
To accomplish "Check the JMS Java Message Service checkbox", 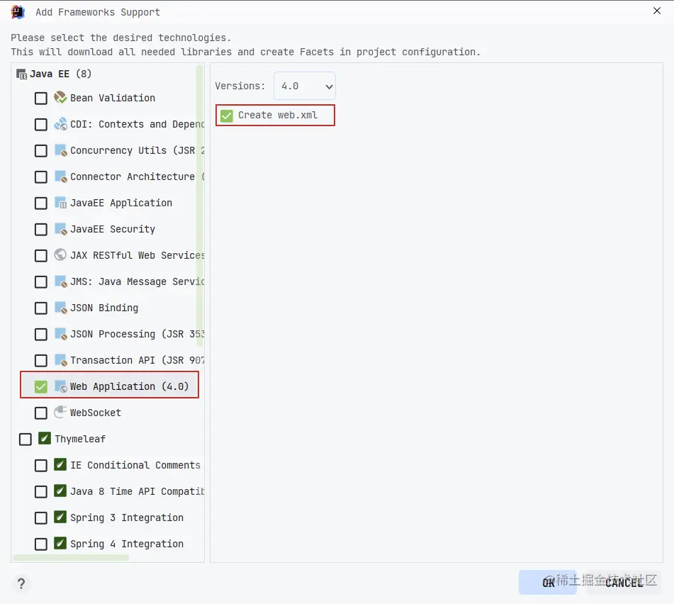I will pyautogui.click(x=41, y=282).
